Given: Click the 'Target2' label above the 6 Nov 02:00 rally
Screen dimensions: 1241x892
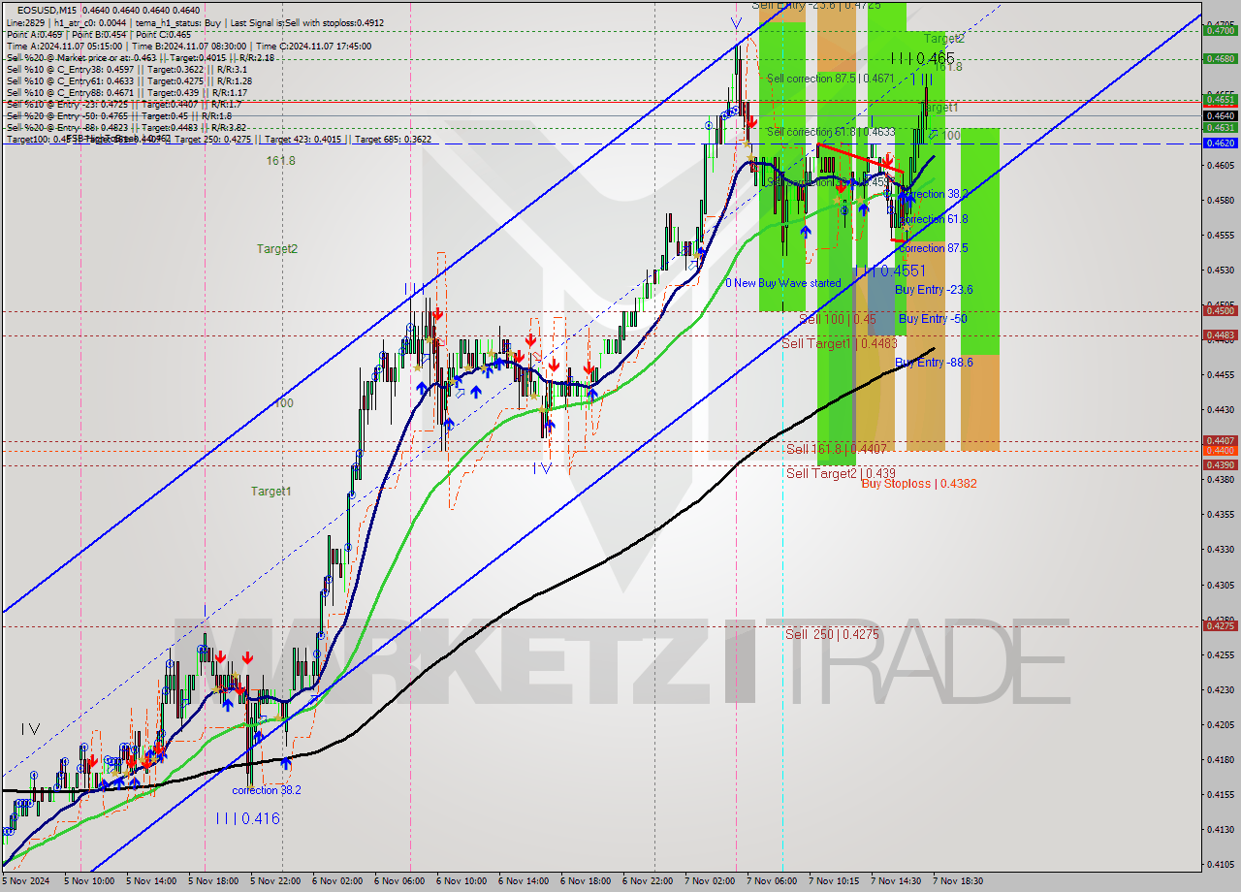Looking at the screenshot, I should 277,249.
